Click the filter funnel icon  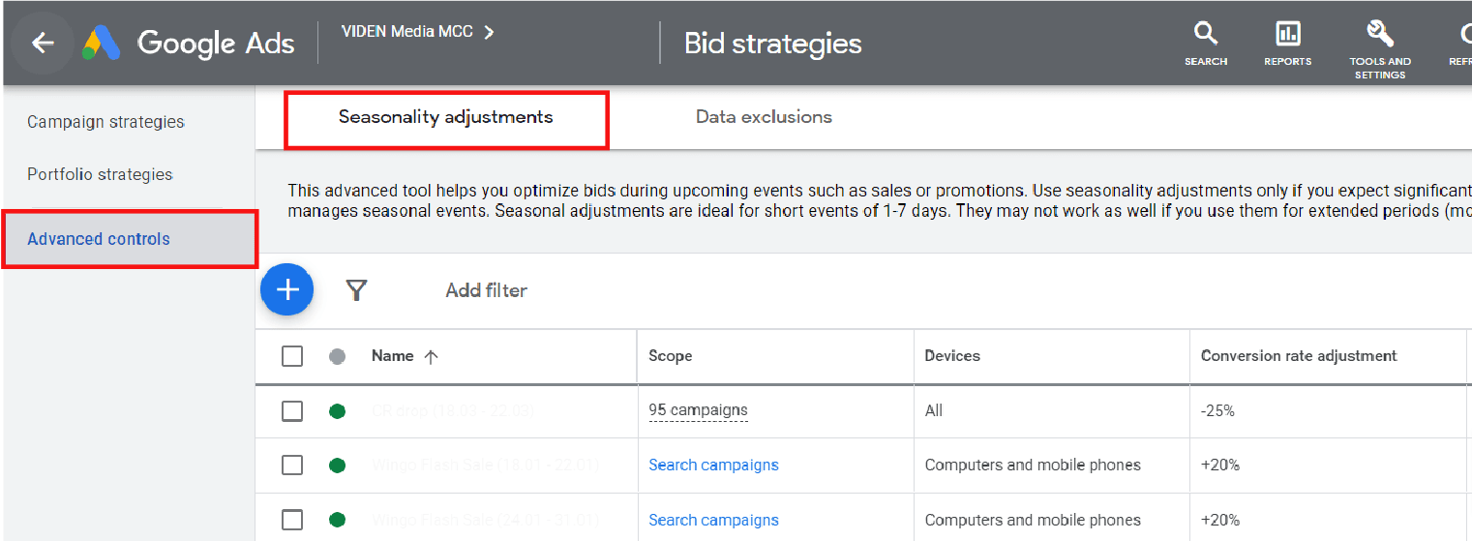[x=356, y=290]
